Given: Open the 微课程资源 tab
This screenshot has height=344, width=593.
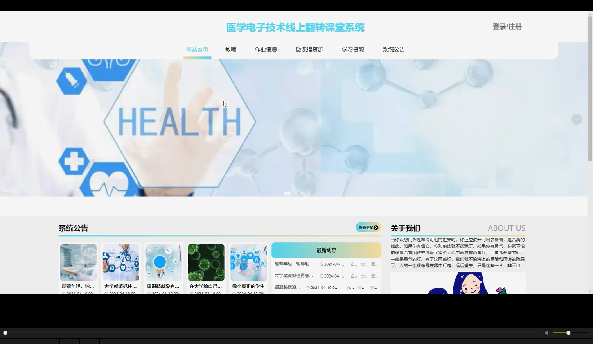Looking at the screenshot, I should 309,49.
